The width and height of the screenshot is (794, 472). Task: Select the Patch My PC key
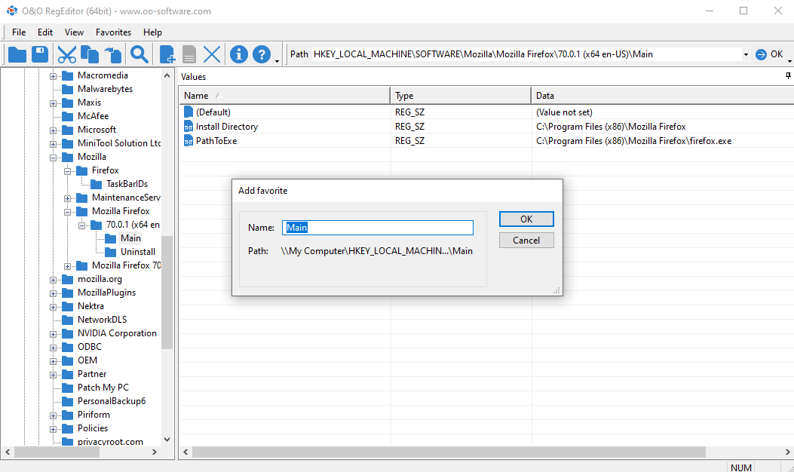103,388
